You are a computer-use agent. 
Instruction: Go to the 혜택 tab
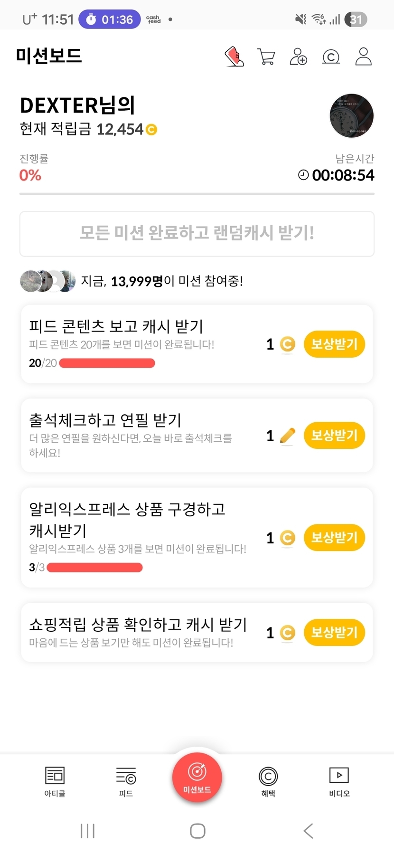(x=268, y=781)
